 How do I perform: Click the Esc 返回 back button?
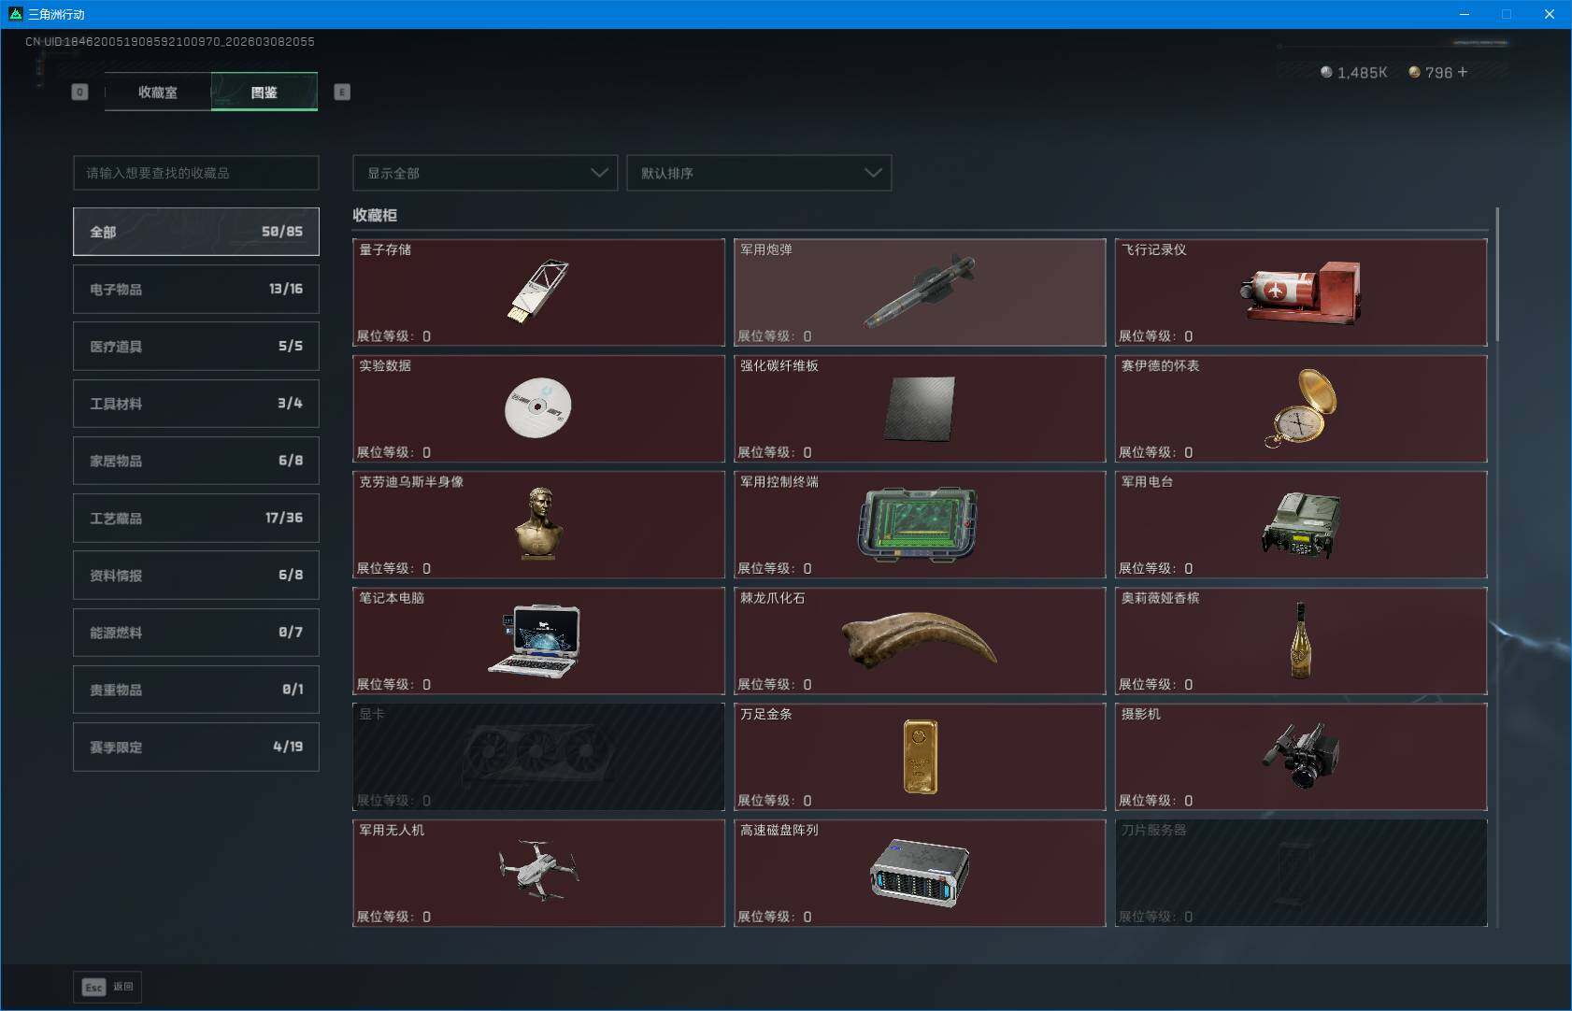pyautogui.click(x=107, y=987)
